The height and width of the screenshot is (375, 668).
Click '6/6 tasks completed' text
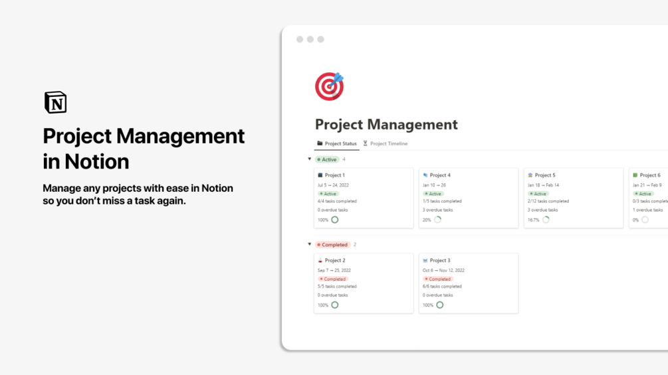442,286
